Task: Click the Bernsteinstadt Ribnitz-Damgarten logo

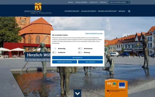Action: coord(38,9)
